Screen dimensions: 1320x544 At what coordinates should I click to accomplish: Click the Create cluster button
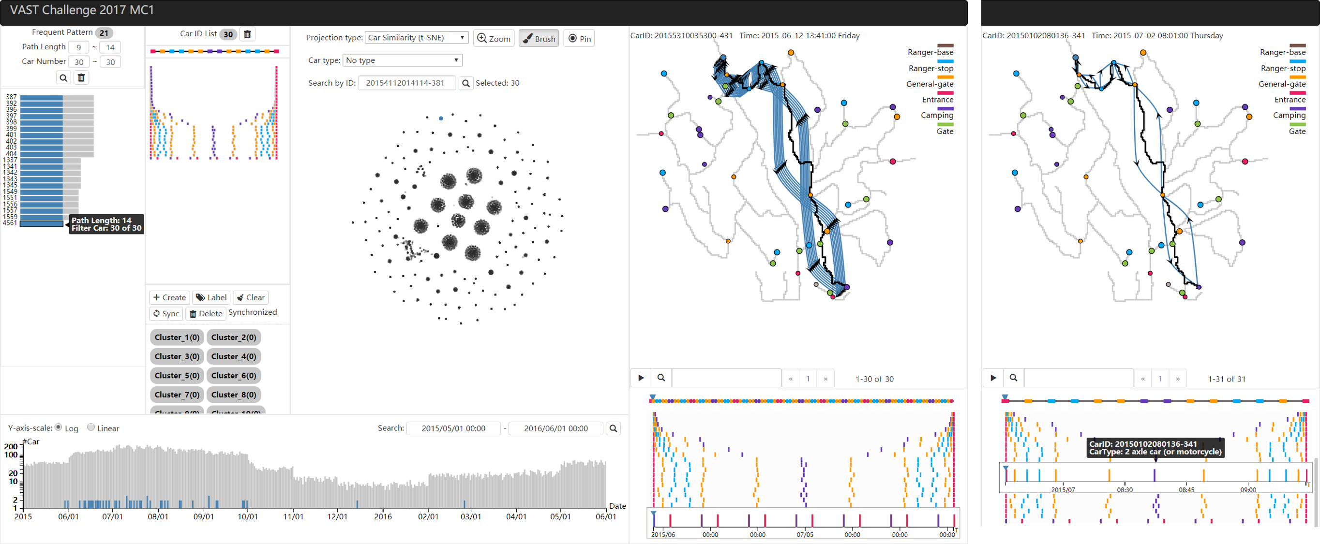[170, 297]
